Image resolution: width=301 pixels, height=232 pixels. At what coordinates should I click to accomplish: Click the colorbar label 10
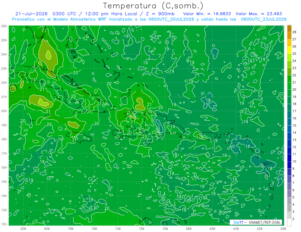pyautogui.click(x=294, y=161)
